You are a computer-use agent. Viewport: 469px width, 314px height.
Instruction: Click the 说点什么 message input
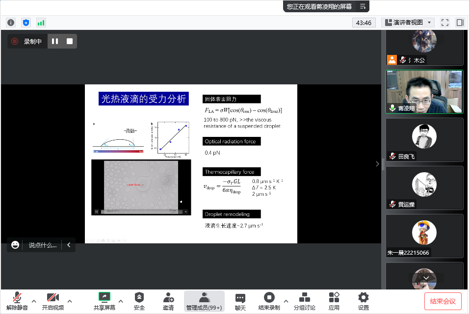coord(42,245)
